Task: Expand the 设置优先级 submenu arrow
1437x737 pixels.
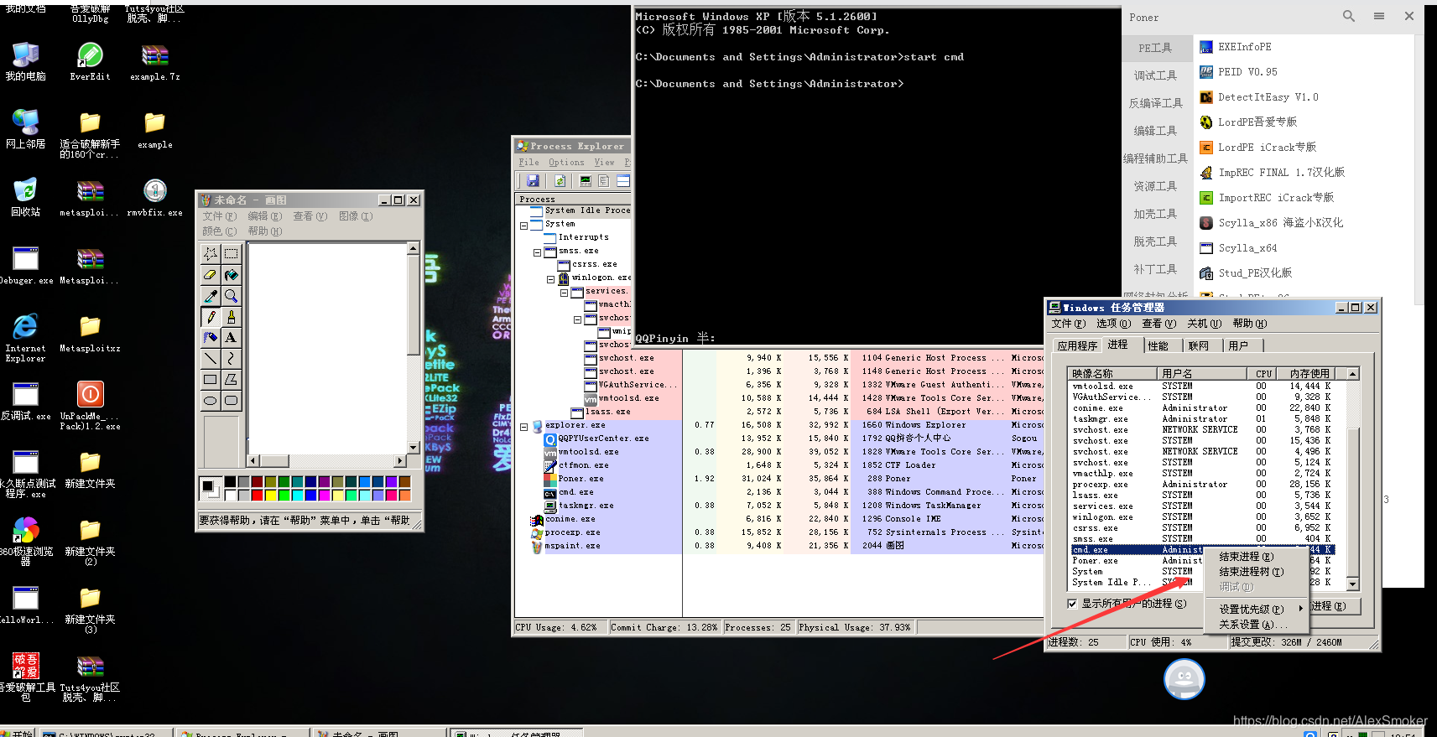Action: [x=1301, y=609]
